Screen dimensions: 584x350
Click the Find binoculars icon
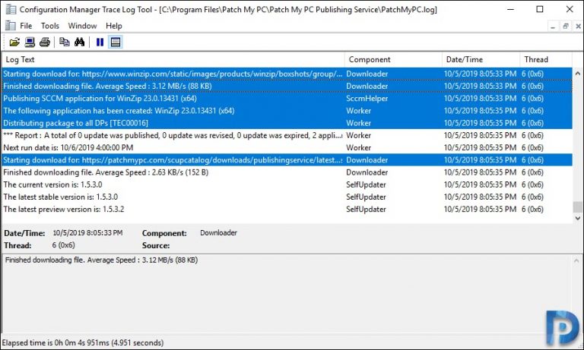pyautogui.click(x=79, y=42)
